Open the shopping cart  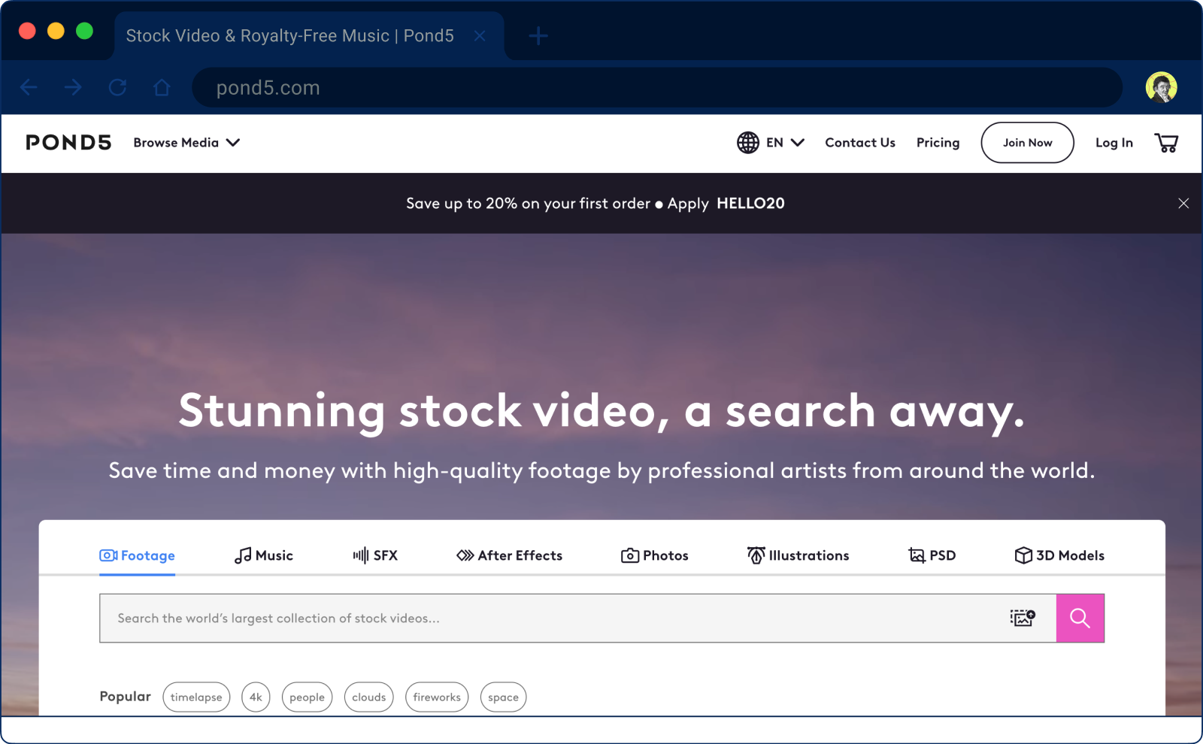1166,143
